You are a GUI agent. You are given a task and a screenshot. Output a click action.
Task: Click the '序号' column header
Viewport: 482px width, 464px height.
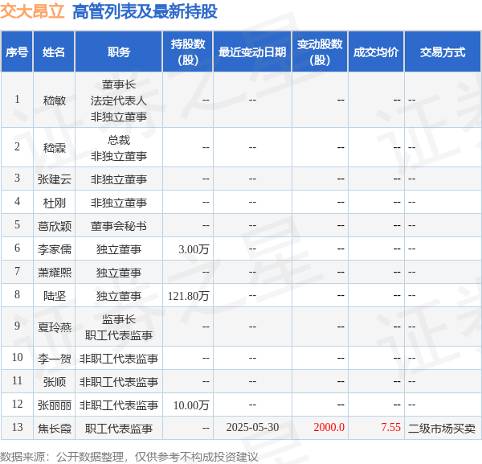pos(17,52)
